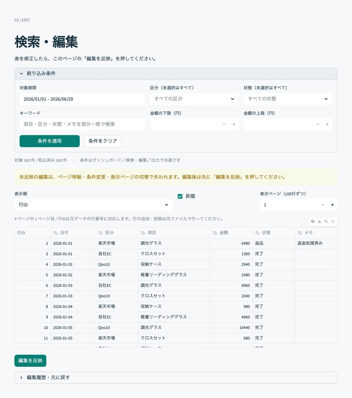Focus the 金額の上限 input field
352x398 pixels.
(278, 124)
